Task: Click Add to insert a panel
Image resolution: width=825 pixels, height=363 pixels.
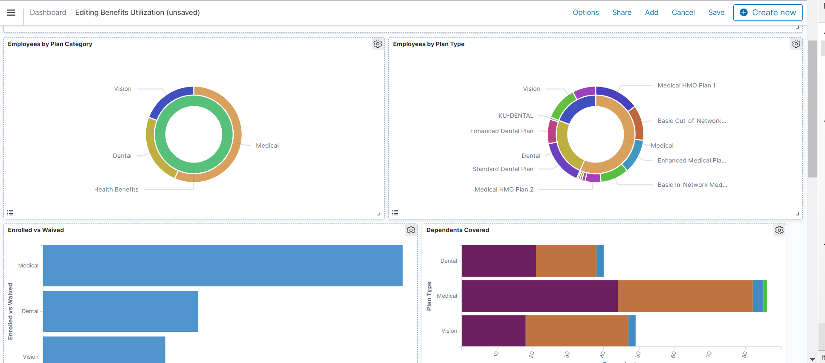Action: [651, 12]
